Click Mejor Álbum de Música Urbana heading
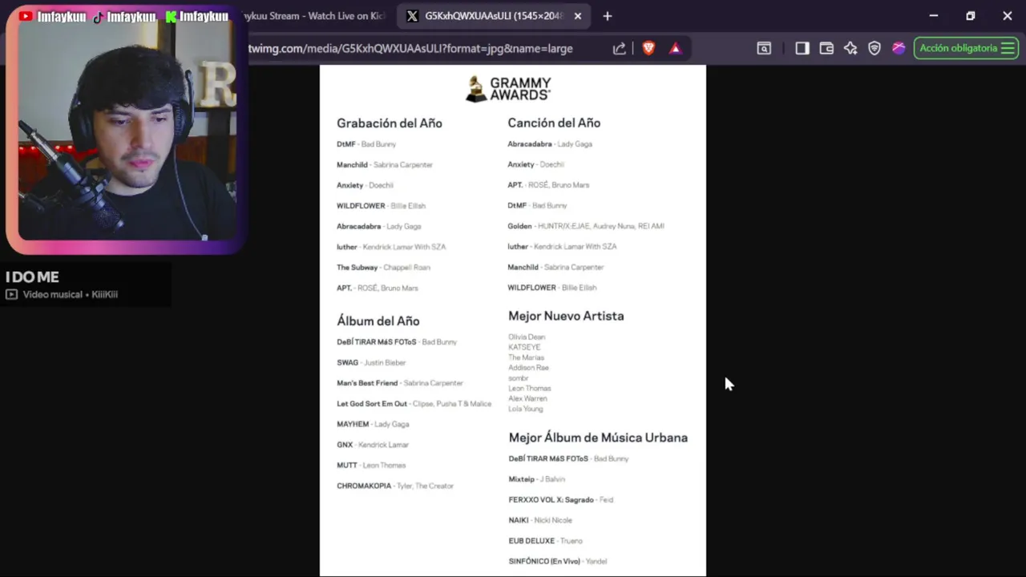 click(598, 438)
